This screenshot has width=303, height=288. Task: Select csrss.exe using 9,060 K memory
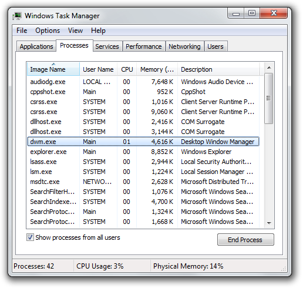coord(143,112)
